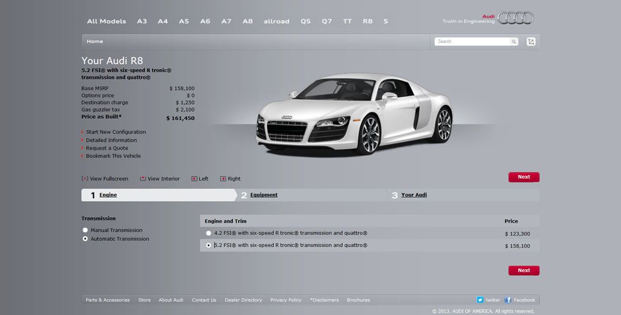Click the View Fullscreen icon
The width and height of the screenshot is (621, 315).
tap(84, 179)
